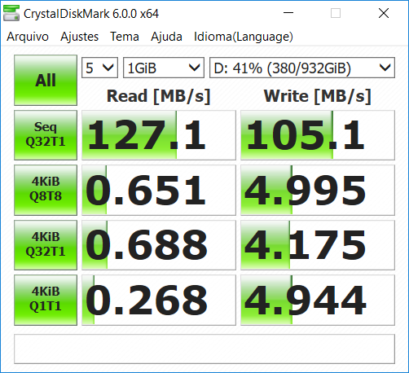
Task: Click the CrystalDiskMark app icon in title bar
Action: (11, 13)
